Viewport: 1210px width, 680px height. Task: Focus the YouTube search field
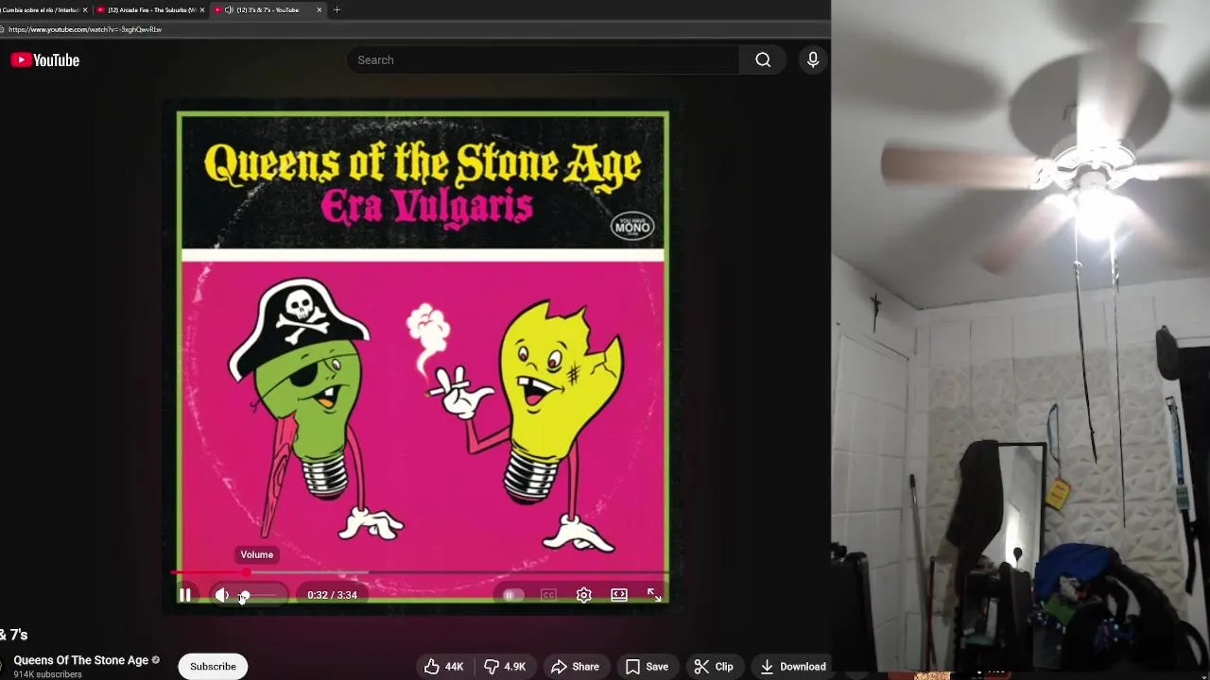coord(543,59)
